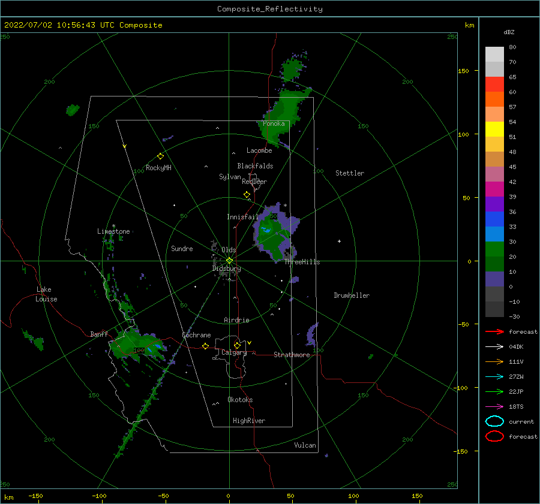Click the Composite_Reflectivity title
Viewport: 540px width, 504px height.
click(x=270, y=9)
